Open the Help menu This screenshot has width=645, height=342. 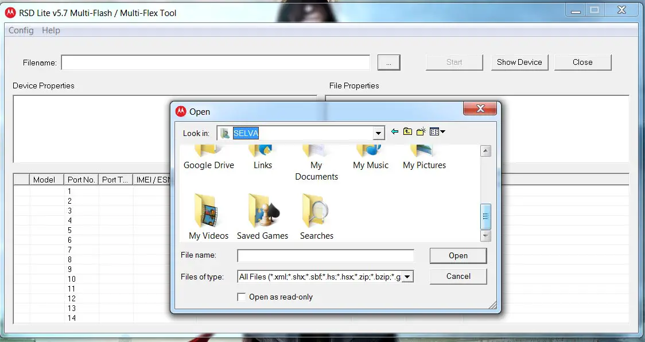(51, 30)
